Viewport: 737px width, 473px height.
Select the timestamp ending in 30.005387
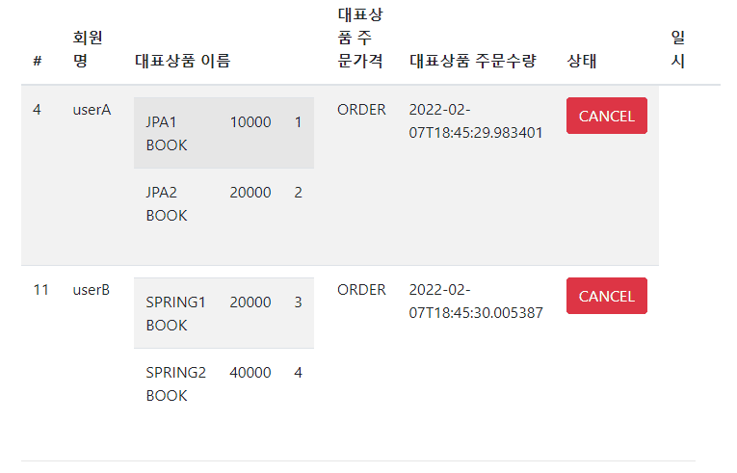(x=476, y=301)
